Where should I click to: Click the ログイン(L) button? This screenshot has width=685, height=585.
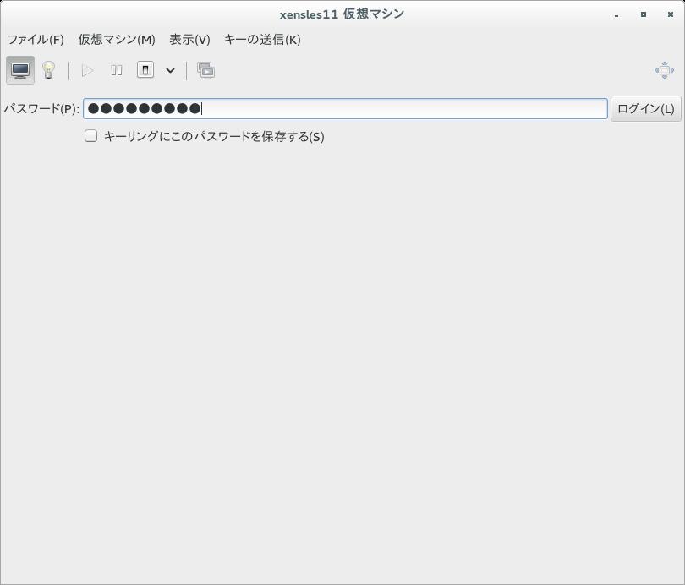[646, 108]
